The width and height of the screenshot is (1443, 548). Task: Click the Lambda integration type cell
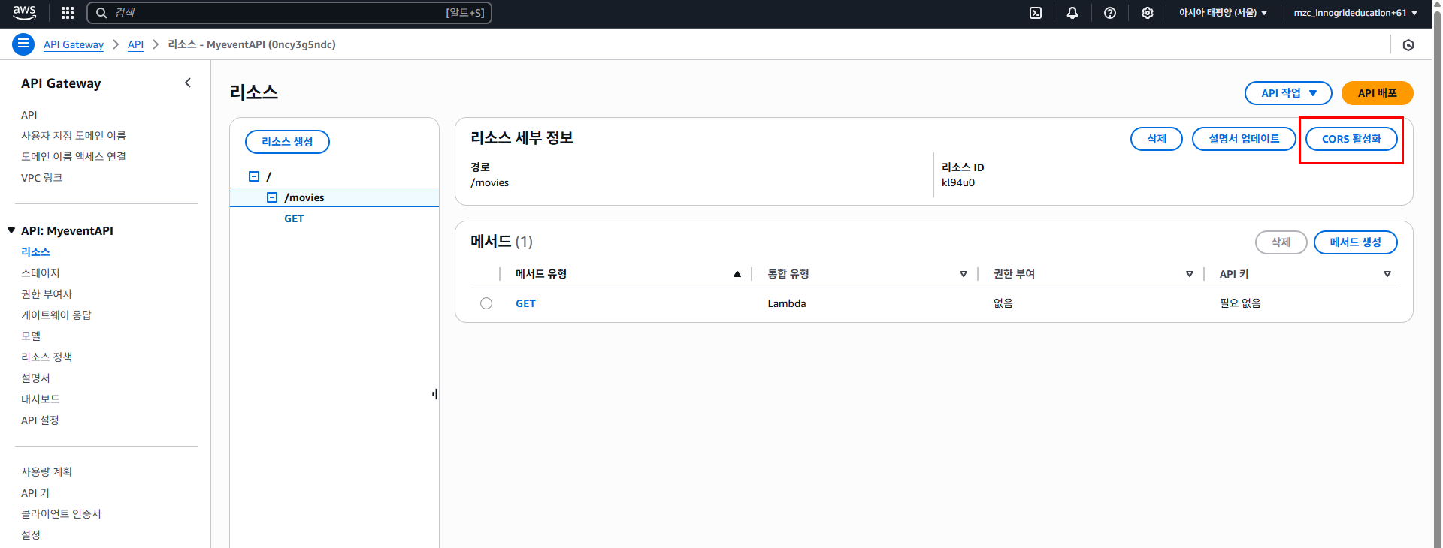(787, 303)
